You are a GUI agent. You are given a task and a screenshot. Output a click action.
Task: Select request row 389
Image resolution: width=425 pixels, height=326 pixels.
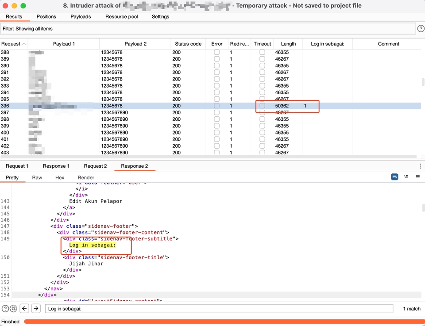tap(210, 59)
